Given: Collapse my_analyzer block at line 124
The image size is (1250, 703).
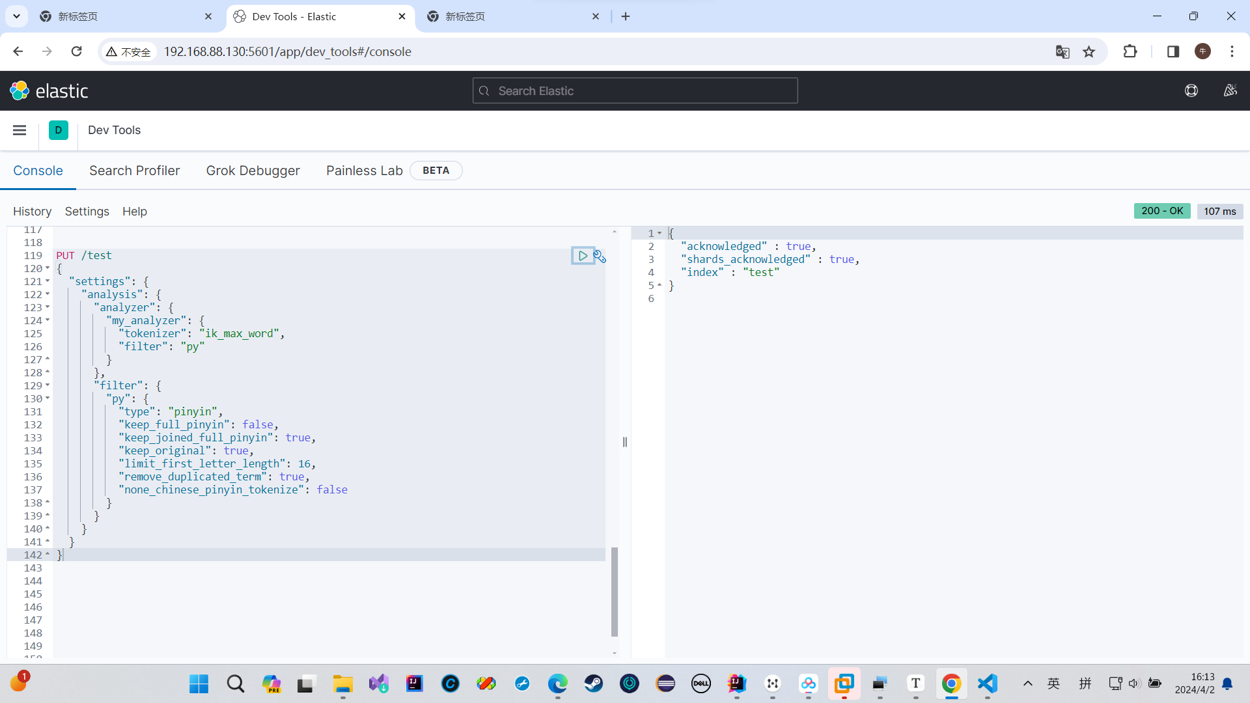Looking at the screenshot, I should 48,320.
